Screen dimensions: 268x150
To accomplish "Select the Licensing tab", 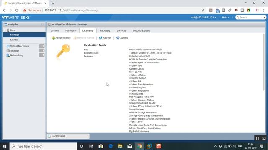I will coord(88,30).
